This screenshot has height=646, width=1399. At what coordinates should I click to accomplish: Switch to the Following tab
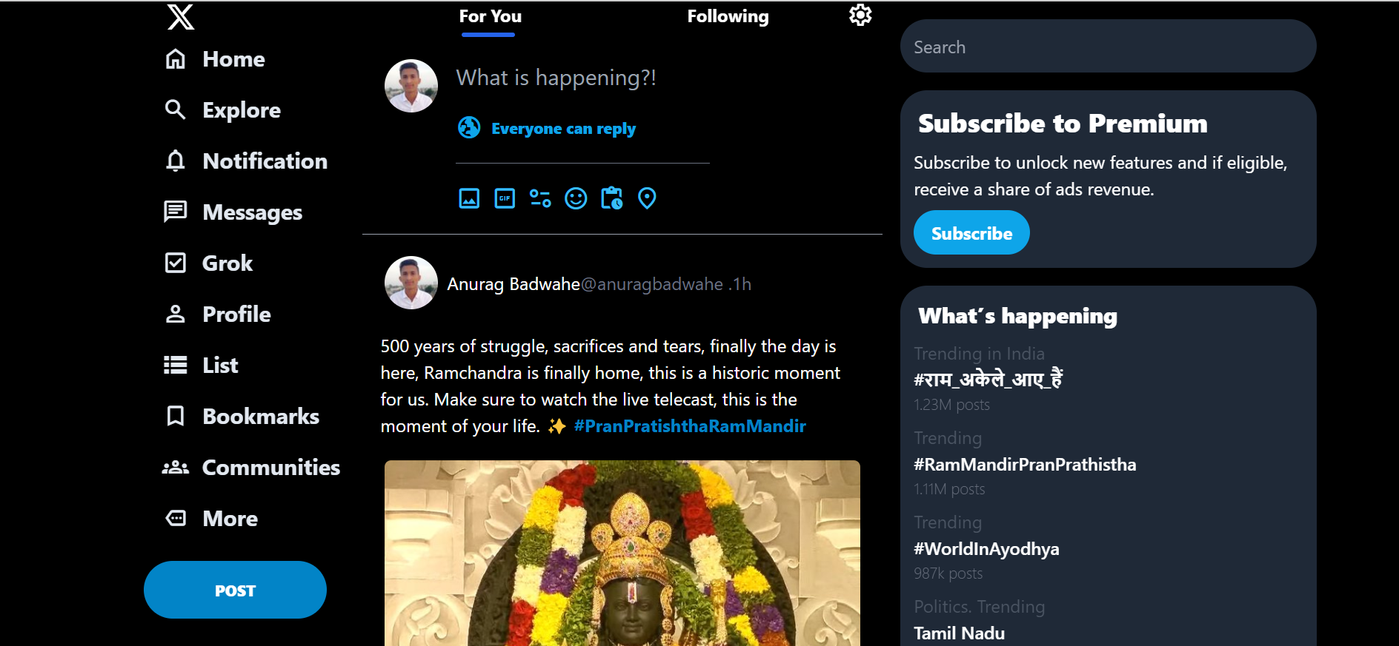728,16
